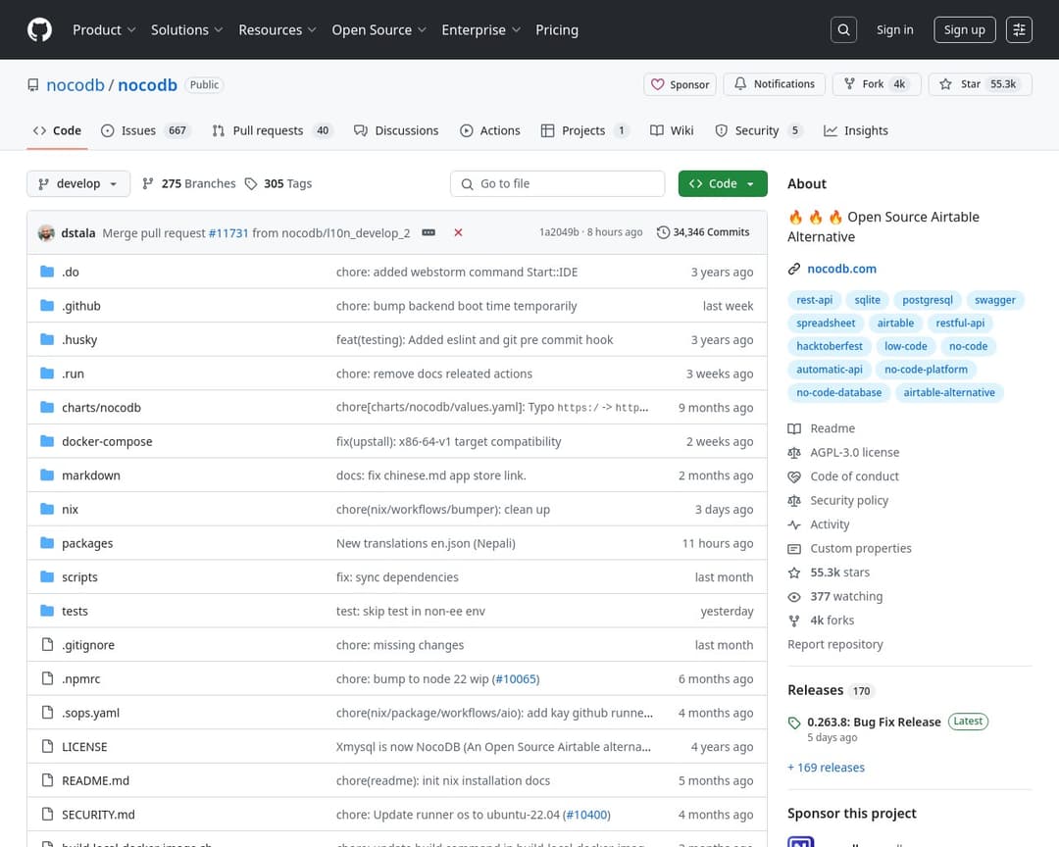Expand the Solutions menu
Viewport: 1059px width, 847px height.
(x=186, y=29)
